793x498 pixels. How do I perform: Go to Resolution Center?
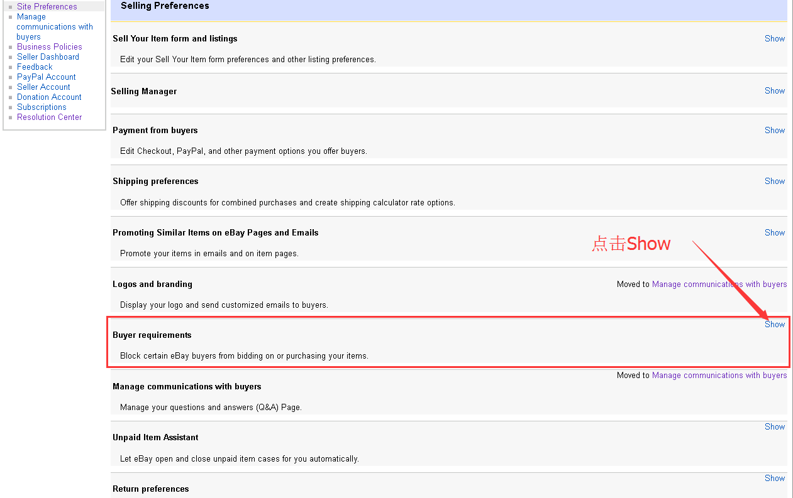tap(49, 117)
